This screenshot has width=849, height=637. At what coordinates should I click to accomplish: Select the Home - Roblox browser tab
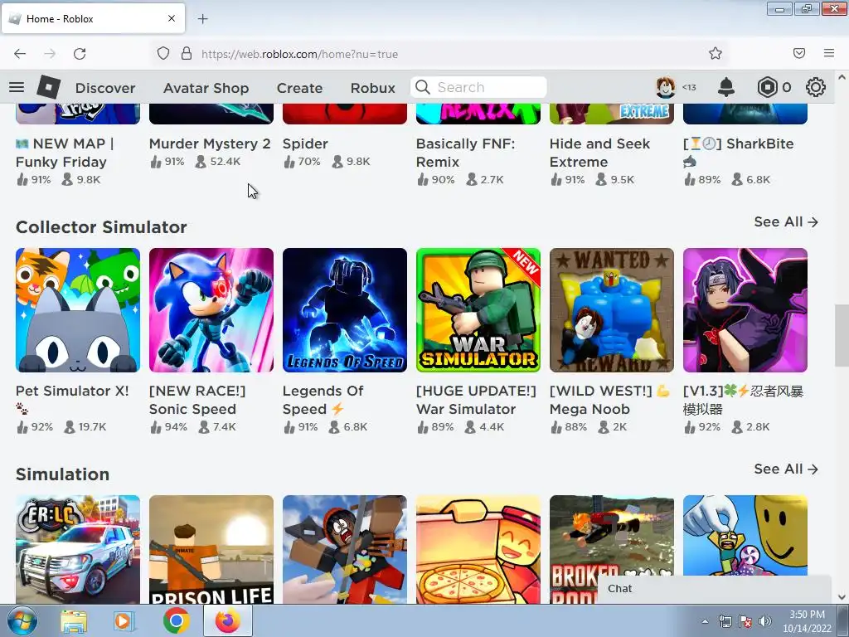point(93,18)
